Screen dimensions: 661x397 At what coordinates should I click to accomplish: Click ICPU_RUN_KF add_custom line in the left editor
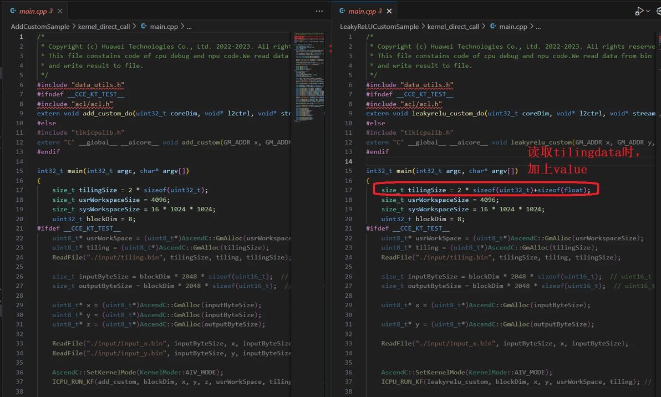click(x=171, y=382)
